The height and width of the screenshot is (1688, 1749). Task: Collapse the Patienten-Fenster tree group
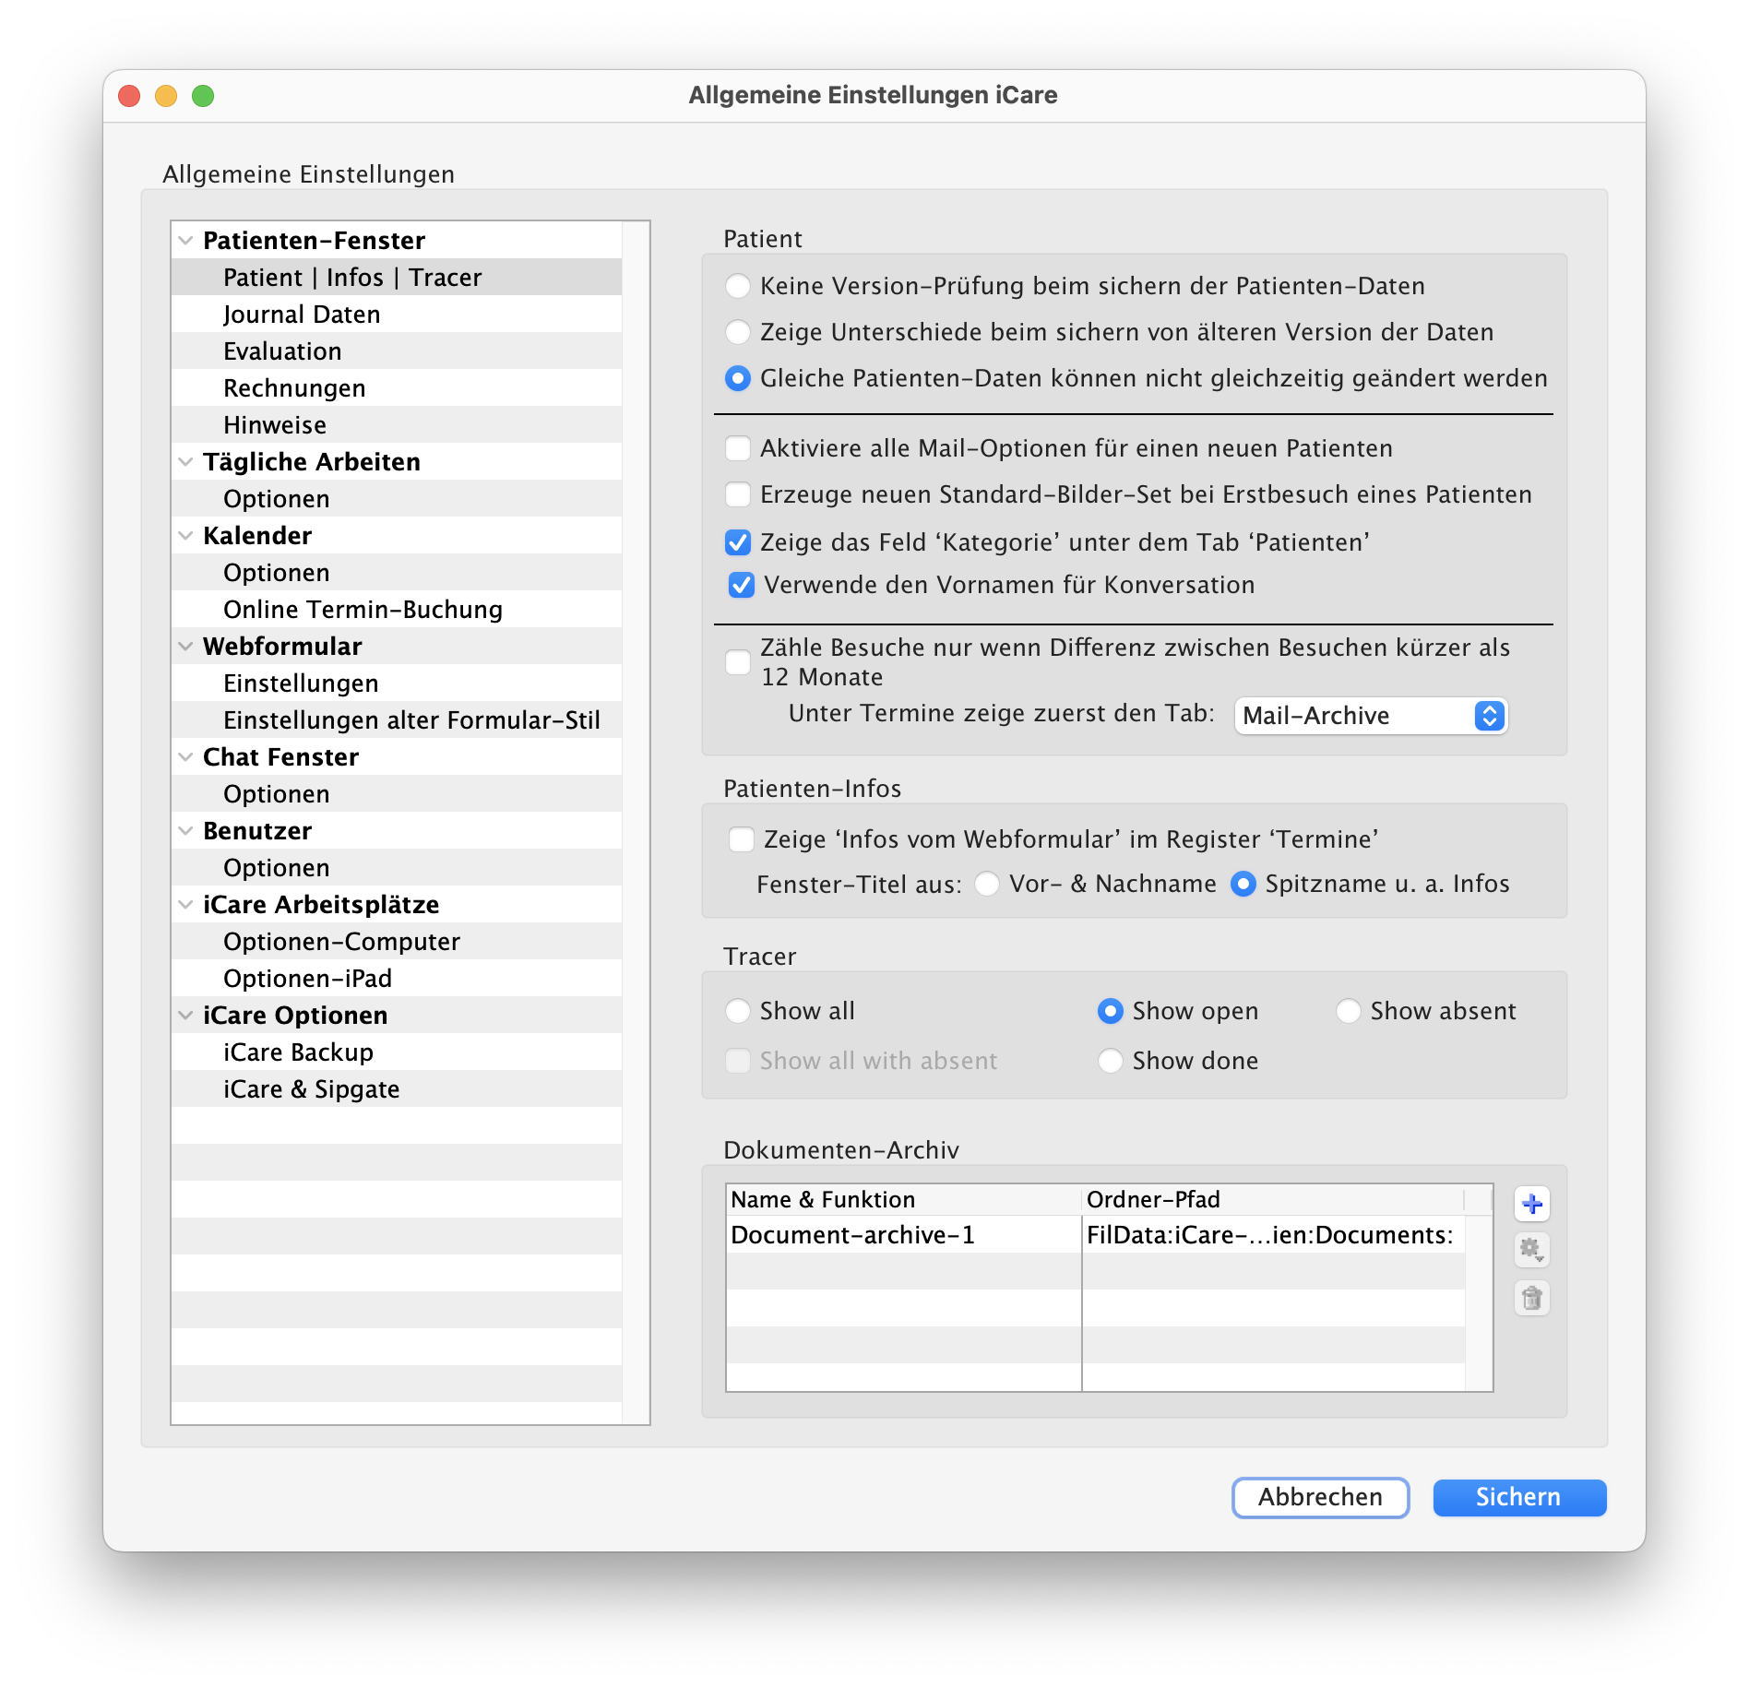[x=185, y=241]
